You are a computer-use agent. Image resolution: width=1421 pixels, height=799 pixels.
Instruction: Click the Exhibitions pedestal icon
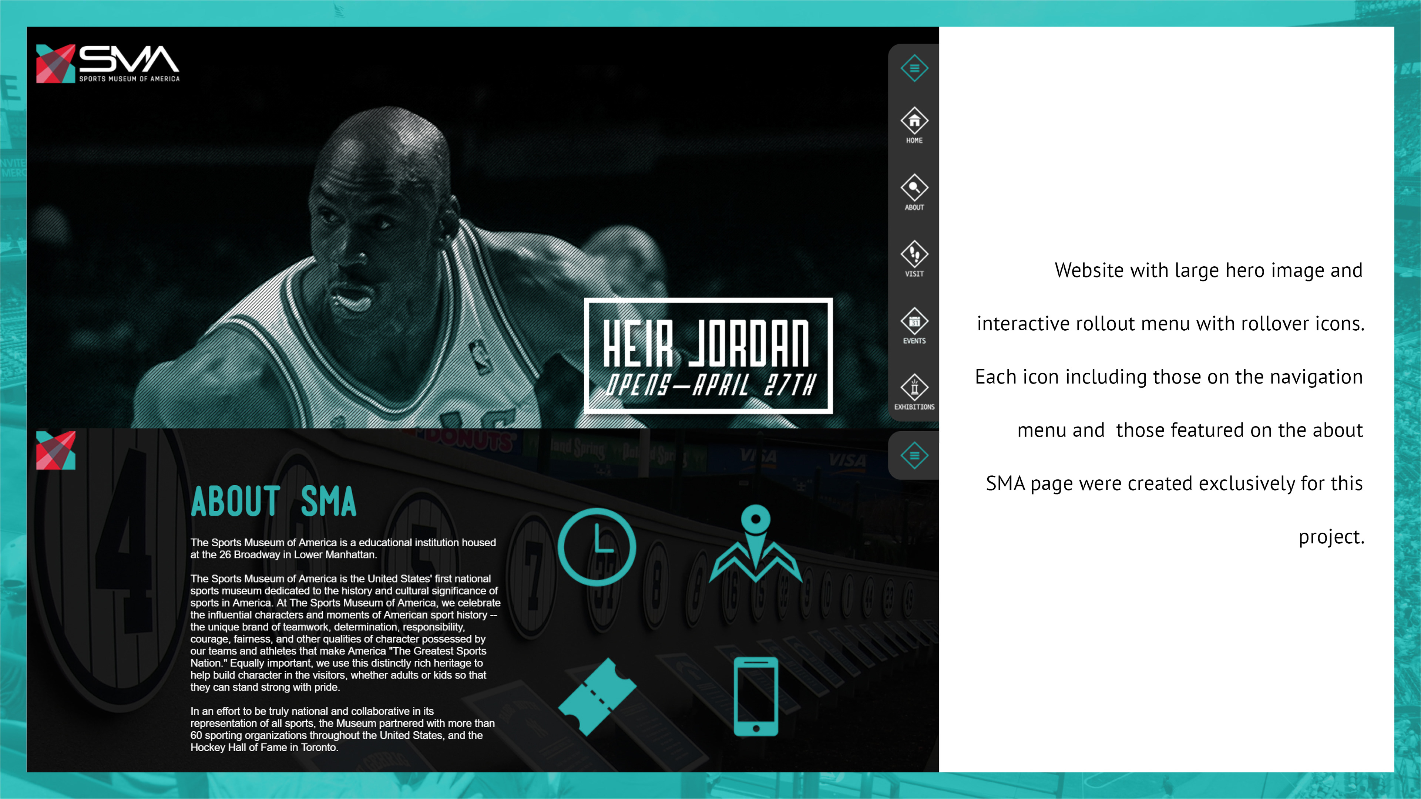914,387
